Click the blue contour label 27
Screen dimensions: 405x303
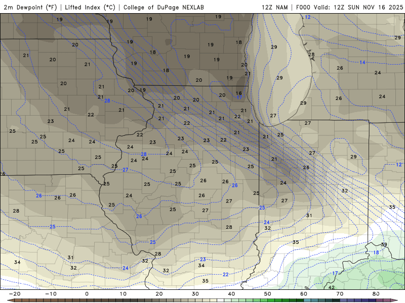pyautogui.click(x=125, y=170)
